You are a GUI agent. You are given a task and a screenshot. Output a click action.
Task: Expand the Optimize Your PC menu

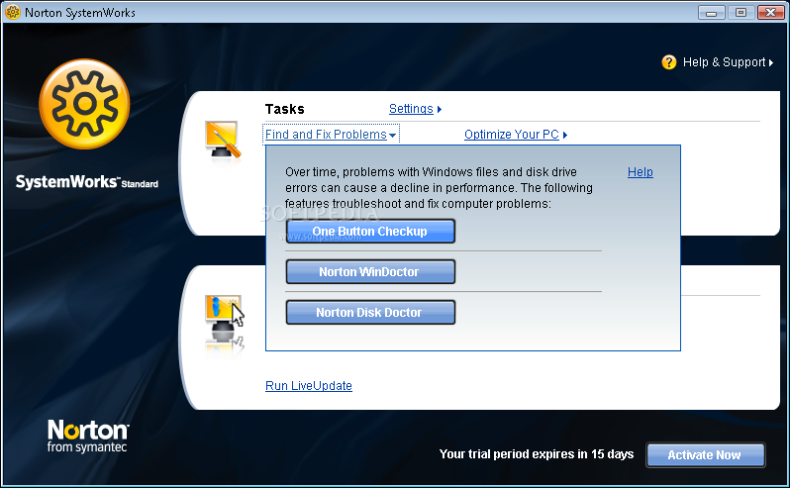coord(516,135)
